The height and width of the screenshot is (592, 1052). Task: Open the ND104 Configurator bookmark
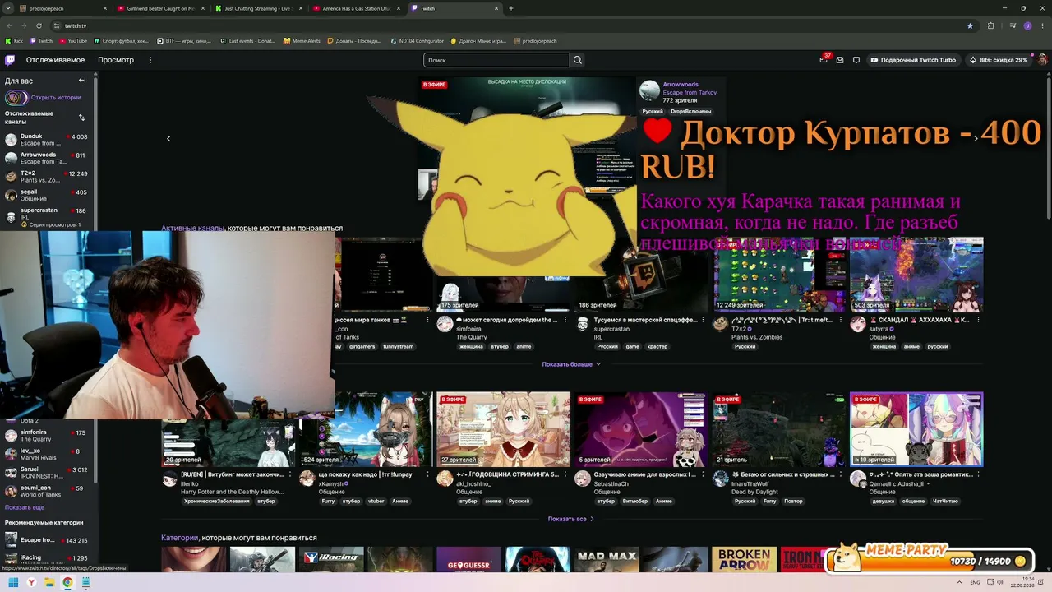point(417,40)
